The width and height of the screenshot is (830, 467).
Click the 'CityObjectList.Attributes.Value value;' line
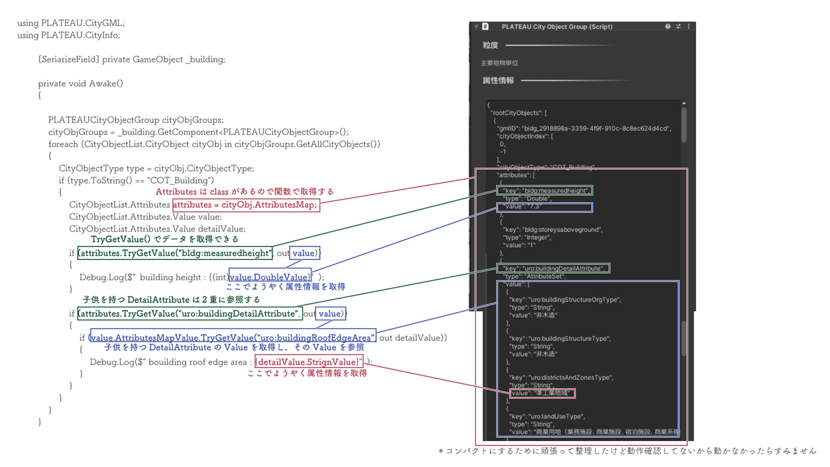coord(145,217)
